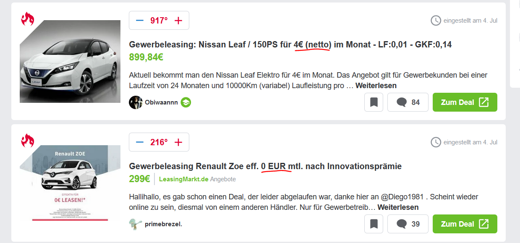Upvote the Nissan Leaf deal with plus
This screenshot has width=520, height=243.
(178, 21)
